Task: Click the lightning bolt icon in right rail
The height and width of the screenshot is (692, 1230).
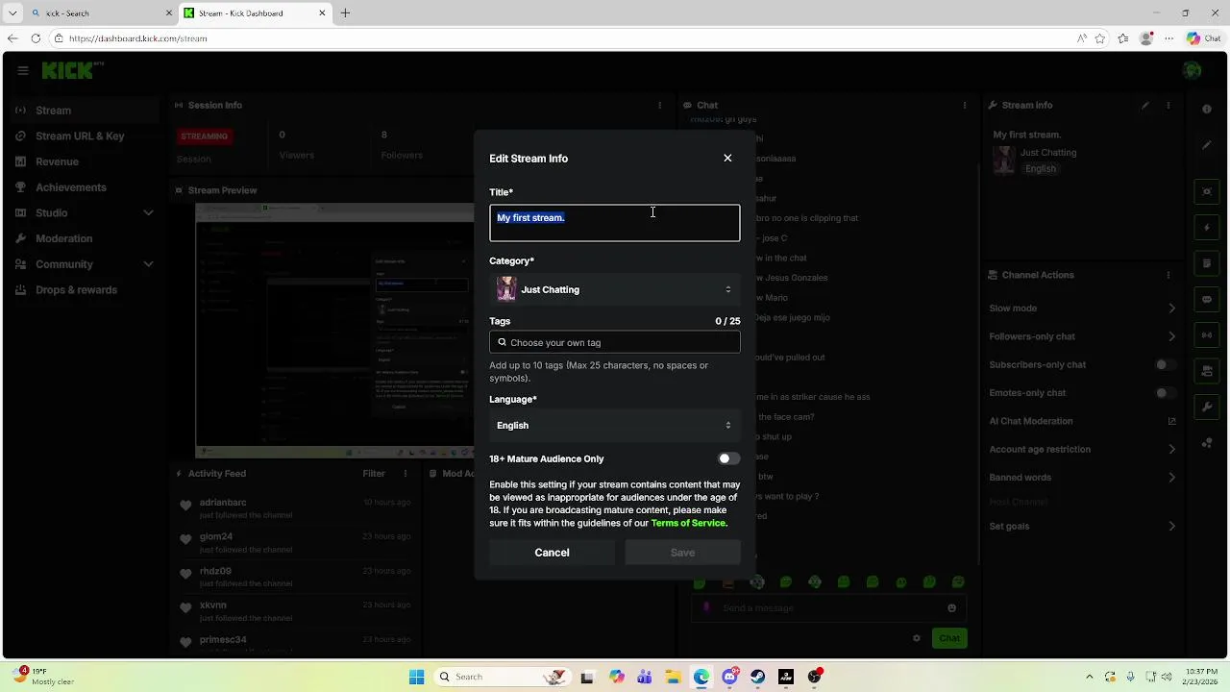Action: coord(1207,228)
